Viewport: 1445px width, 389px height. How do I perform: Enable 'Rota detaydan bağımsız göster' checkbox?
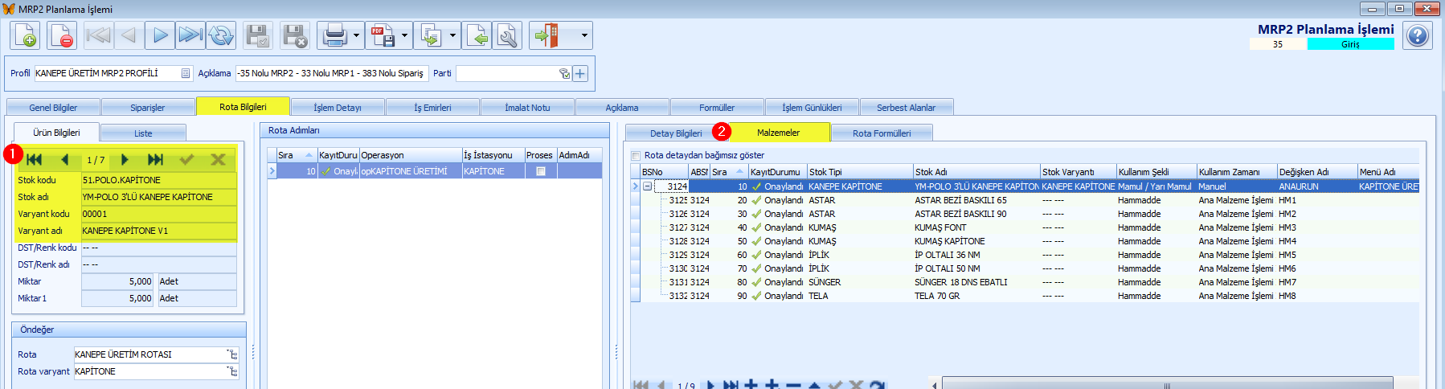tap(636, 156)
